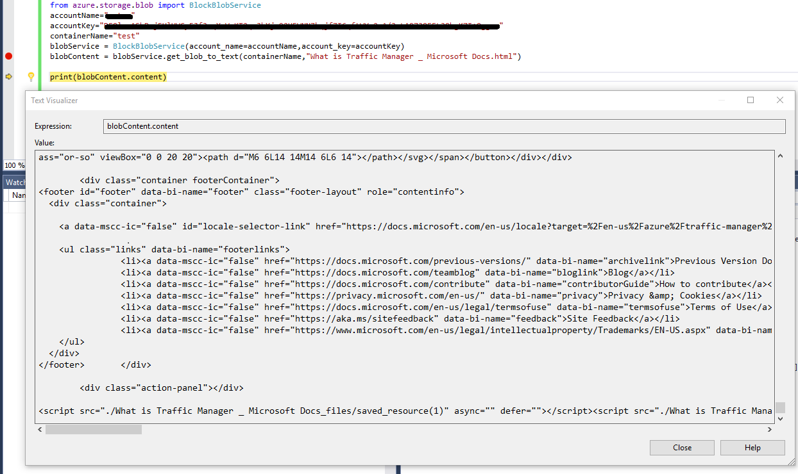
Task: Click the print(blobContent.content) code line
Action: click(x=108, y=77)
